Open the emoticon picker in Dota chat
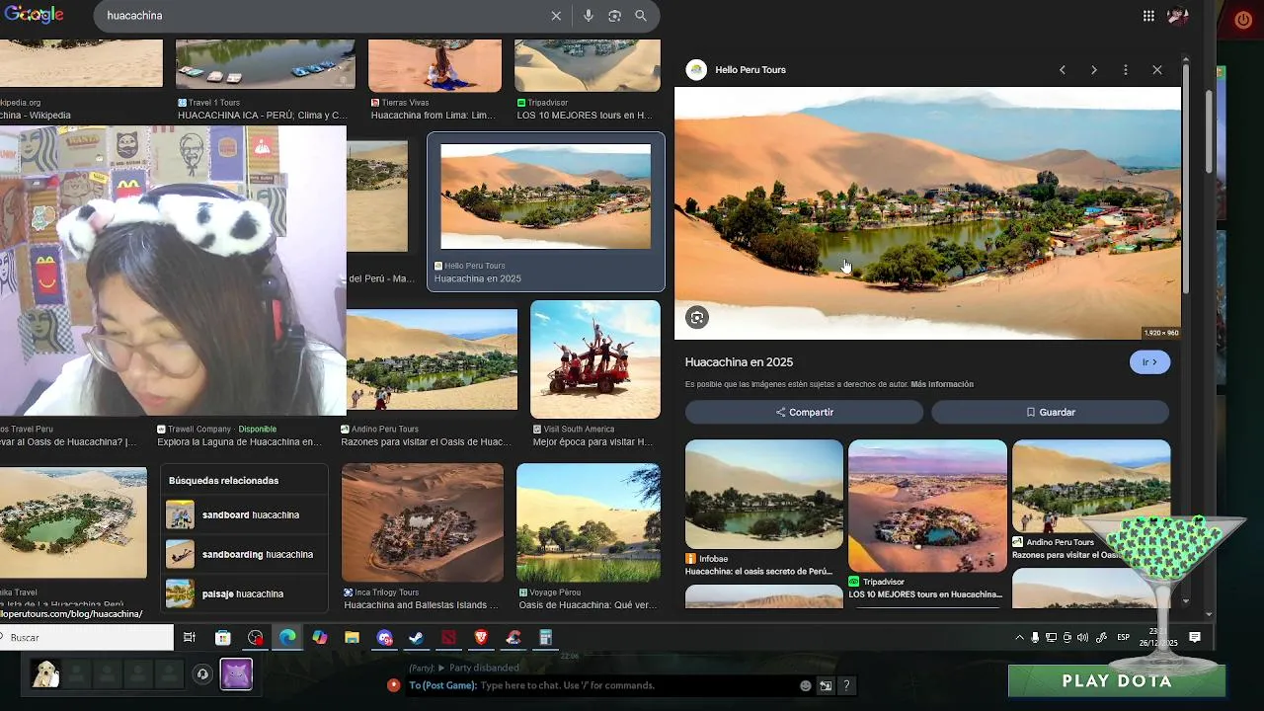 coord(806,686)
